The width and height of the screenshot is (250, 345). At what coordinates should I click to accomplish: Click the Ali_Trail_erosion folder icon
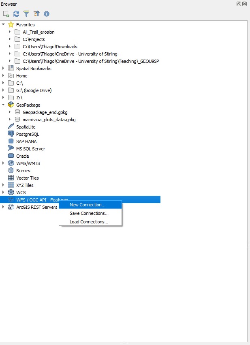[17, 32]
